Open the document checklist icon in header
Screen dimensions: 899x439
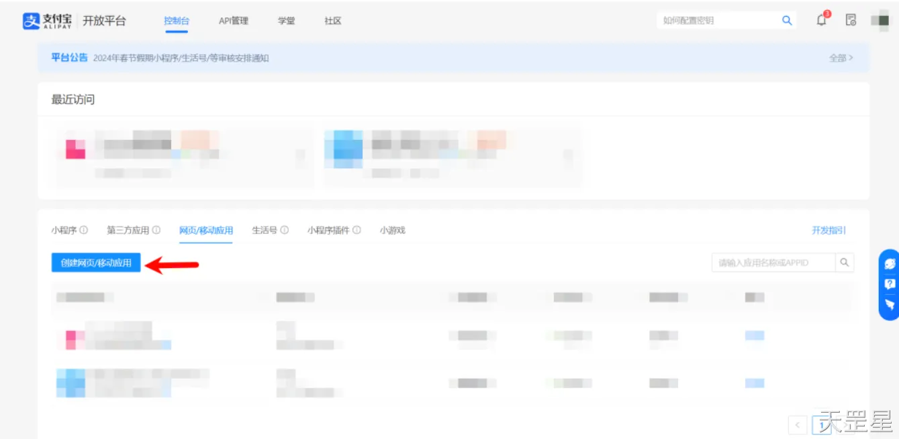point(851,20)
